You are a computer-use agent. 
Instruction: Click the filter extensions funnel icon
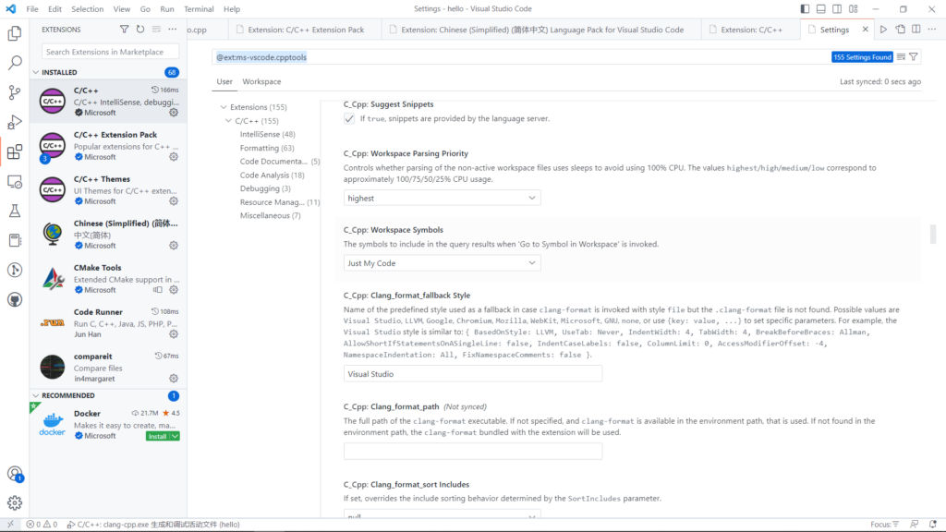click(125, 30)
